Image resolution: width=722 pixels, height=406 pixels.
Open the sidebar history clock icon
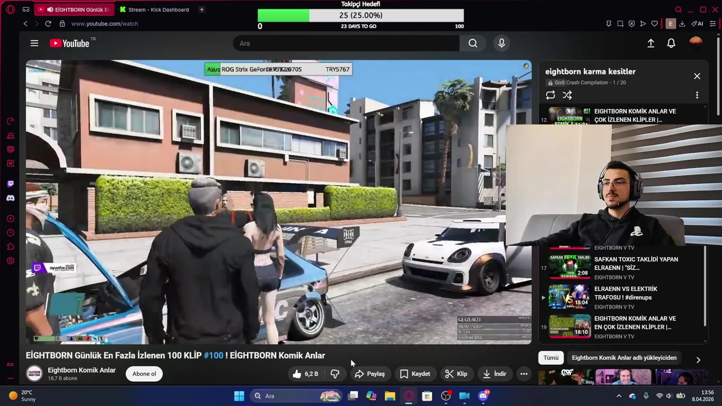point(10,233)
